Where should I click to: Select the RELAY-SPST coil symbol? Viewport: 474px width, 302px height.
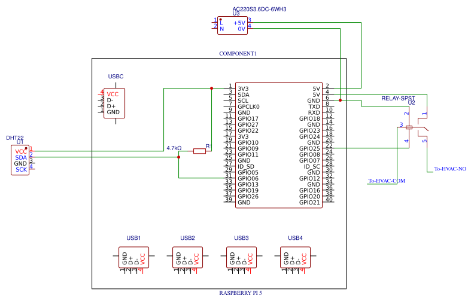coord(409,127)
